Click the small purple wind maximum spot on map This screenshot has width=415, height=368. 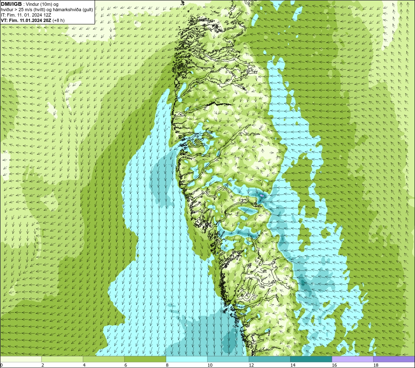pos(262,195)
